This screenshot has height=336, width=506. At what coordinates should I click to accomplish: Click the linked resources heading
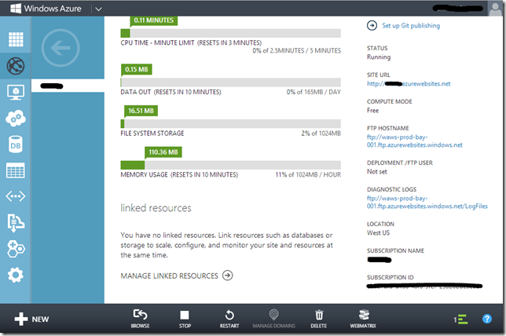pyautogui.click(x=156, y=208)
